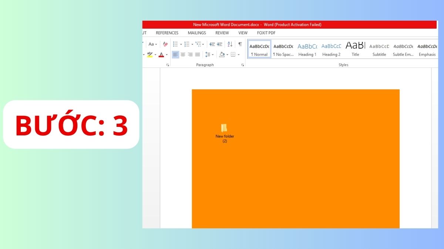Open the Change Case (Aa) menu

point(153,44)
